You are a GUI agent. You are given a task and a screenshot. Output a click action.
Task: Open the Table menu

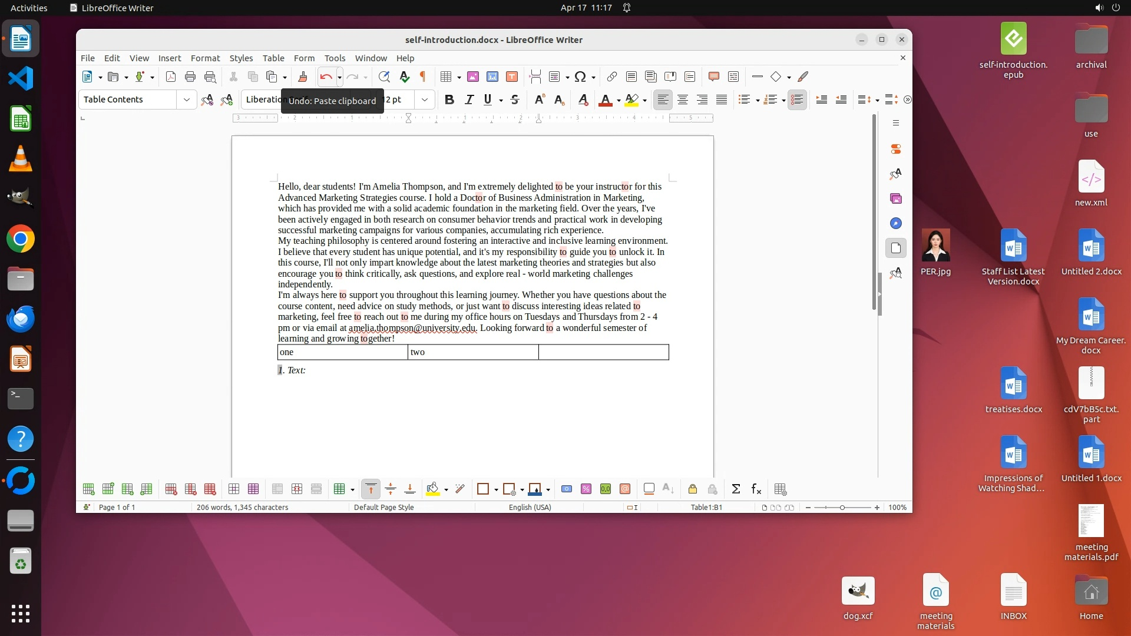pyautogui.click(x=273, y=58)
